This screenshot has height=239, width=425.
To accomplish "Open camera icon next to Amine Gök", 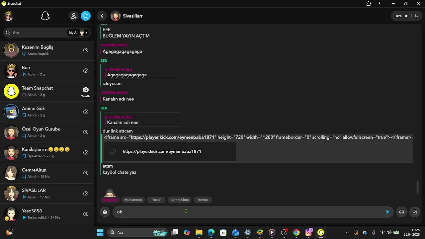I will click(x=86, y=112).
